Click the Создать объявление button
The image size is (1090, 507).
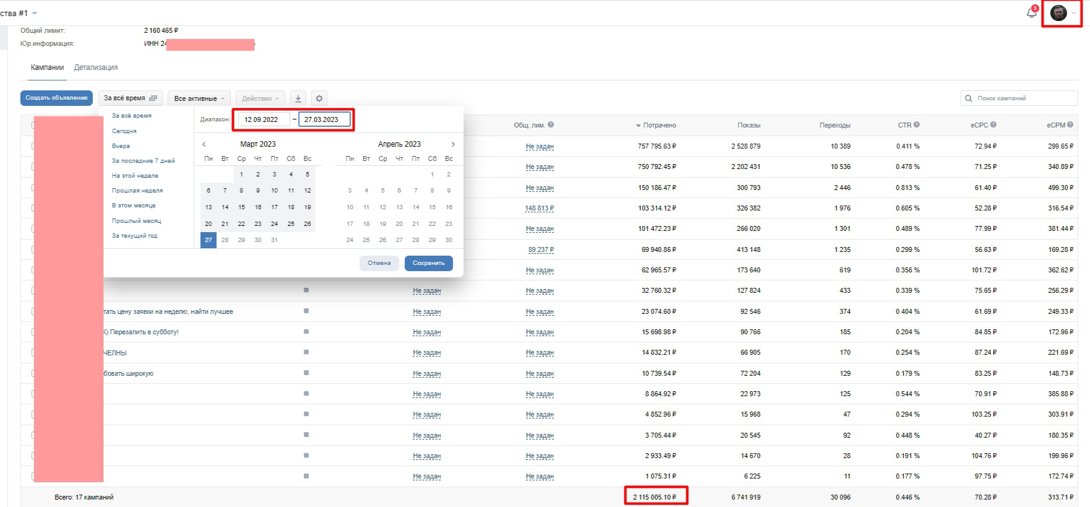[56, 98]
